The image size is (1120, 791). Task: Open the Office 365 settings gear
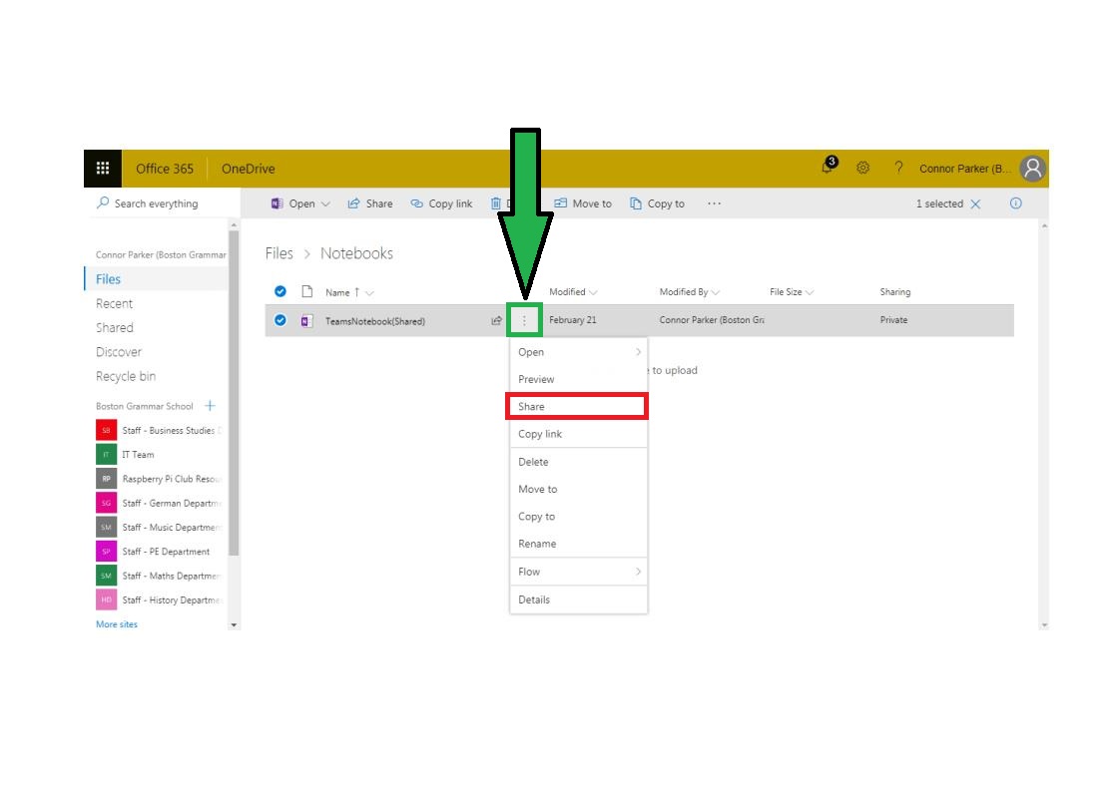(x=863, y=168)
